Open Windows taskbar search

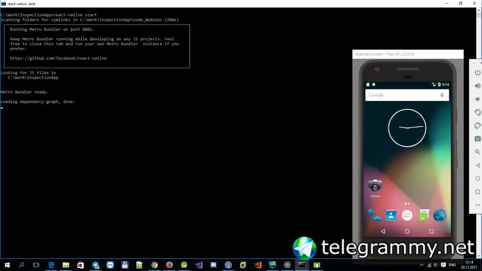tap(22, 265)
